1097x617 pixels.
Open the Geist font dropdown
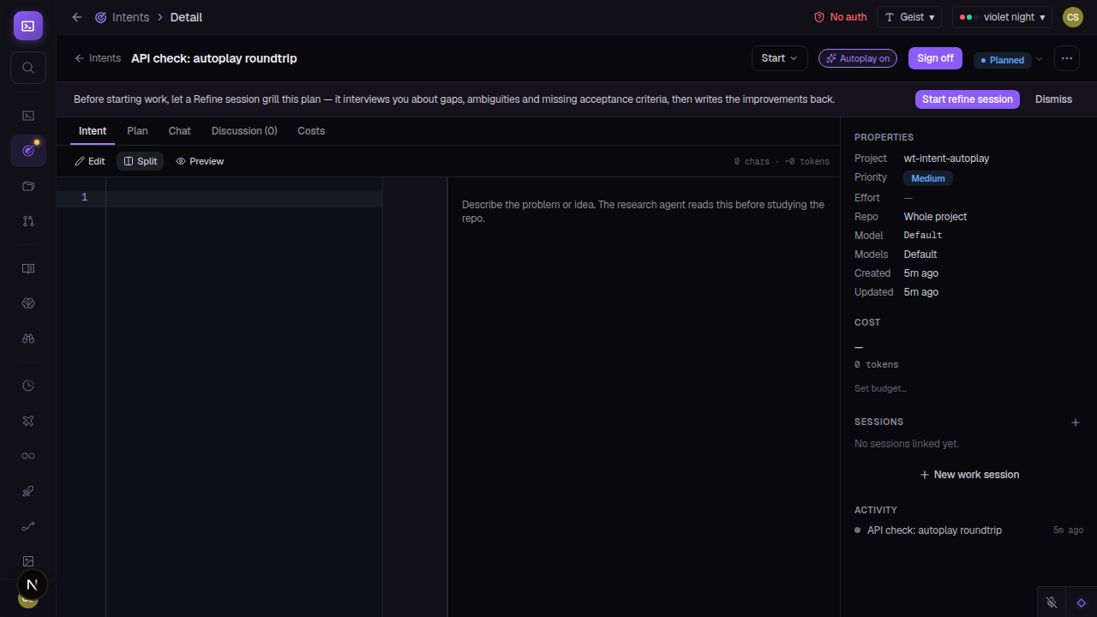coord(909,17)
